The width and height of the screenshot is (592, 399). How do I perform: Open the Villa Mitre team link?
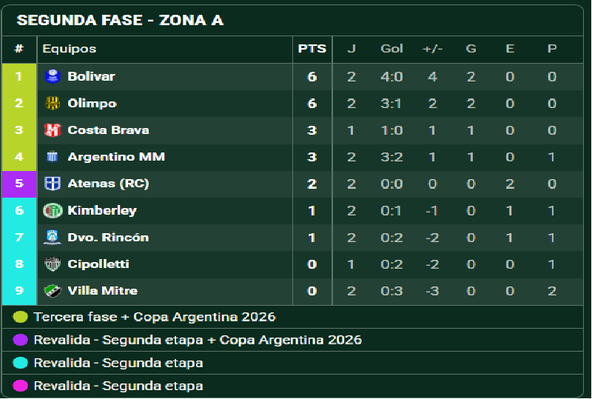pos(102,291)
